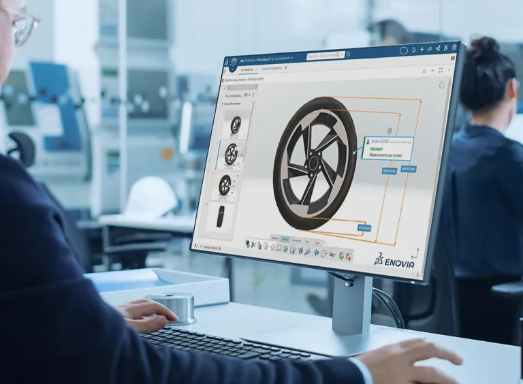Open the help question mark icon
Viewport: 523px width, 384px height.
(454, 48)
